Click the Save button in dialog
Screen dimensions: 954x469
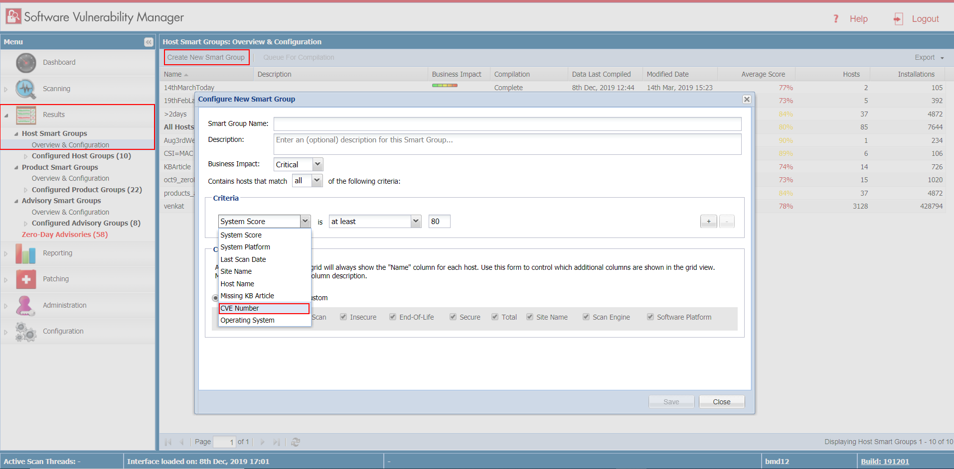[x=671, y=402]
